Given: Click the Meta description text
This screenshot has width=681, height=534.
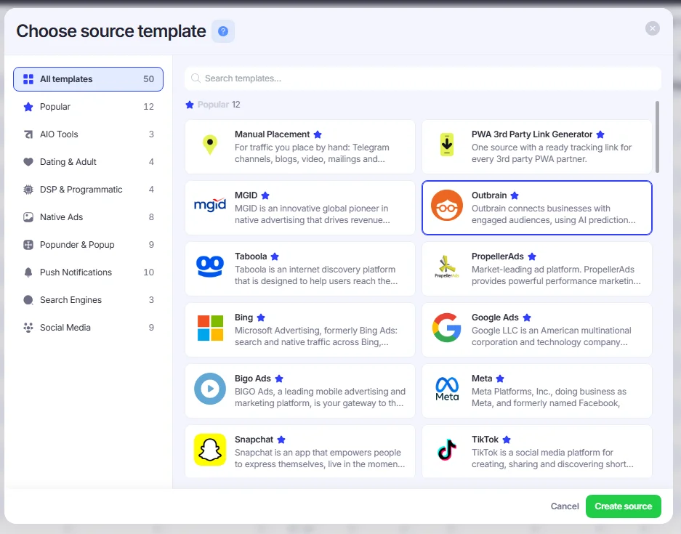Looking at the screenshot, I should tap(549, 397).
